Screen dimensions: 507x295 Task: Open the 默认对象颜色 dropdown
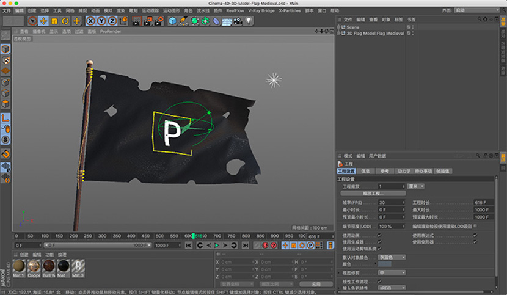392,257
